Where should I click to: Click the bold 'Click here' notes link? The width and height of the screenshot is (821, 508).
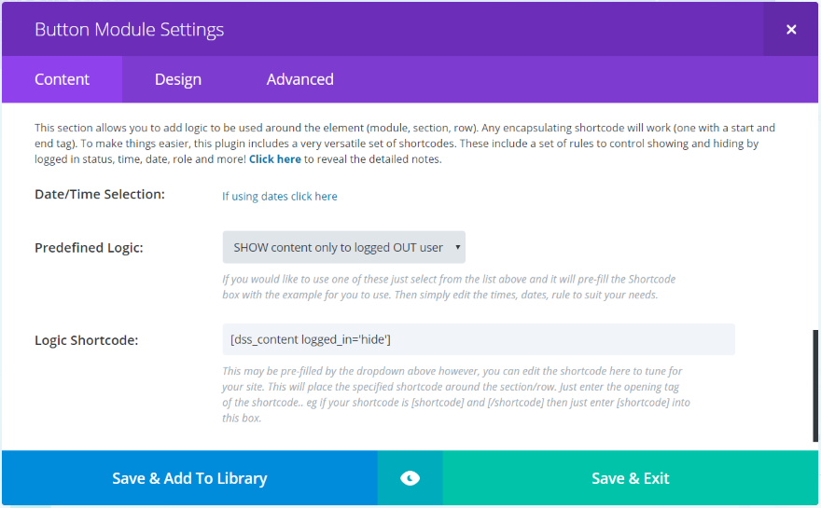tap(275, 159)
